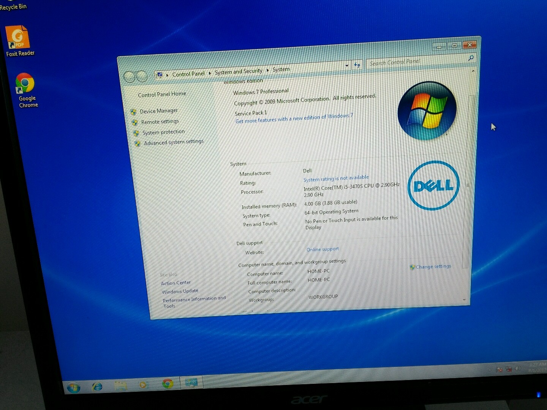The image size is (547, 410).
Task: Click the Service Pack 1 text
Action: point(251,113)
